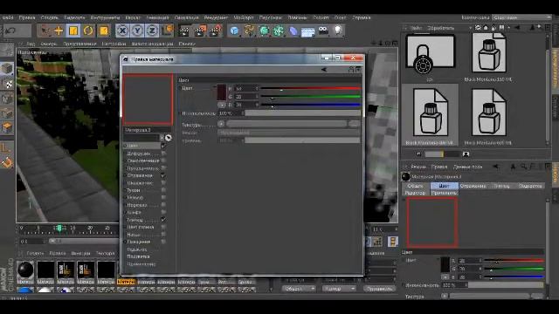The image size is (559, 314).
Task: Select the Rotate tool
Action: coord(88,31)
